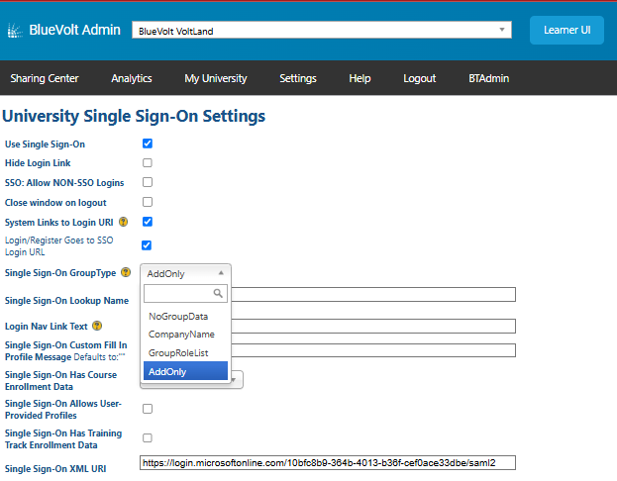Open help icon beside Login Nav Link Text

point(97,326)
